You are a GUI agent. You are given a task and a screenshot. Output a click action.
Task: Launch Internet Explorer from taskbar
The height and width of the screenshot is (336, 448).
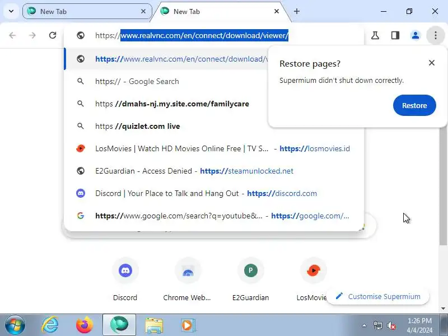[x=50, y=325]
